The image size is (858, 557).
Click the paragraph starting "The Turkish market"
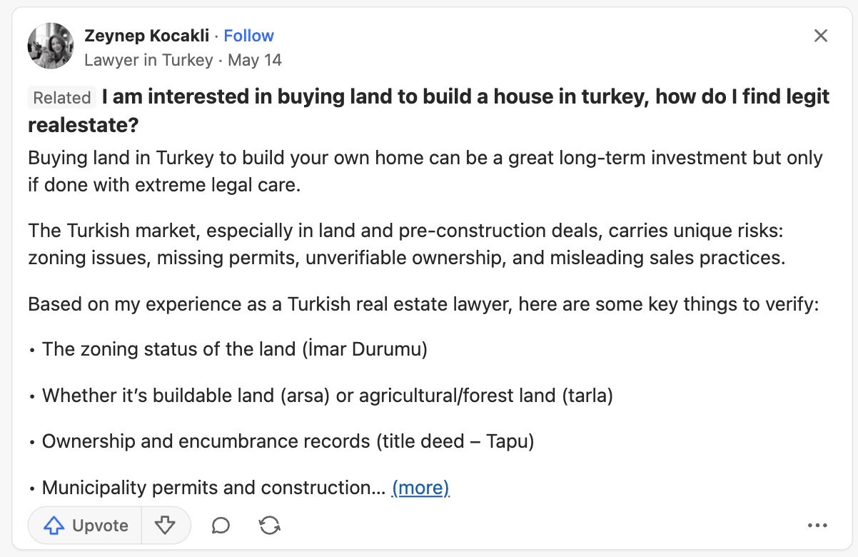[406, 244]
